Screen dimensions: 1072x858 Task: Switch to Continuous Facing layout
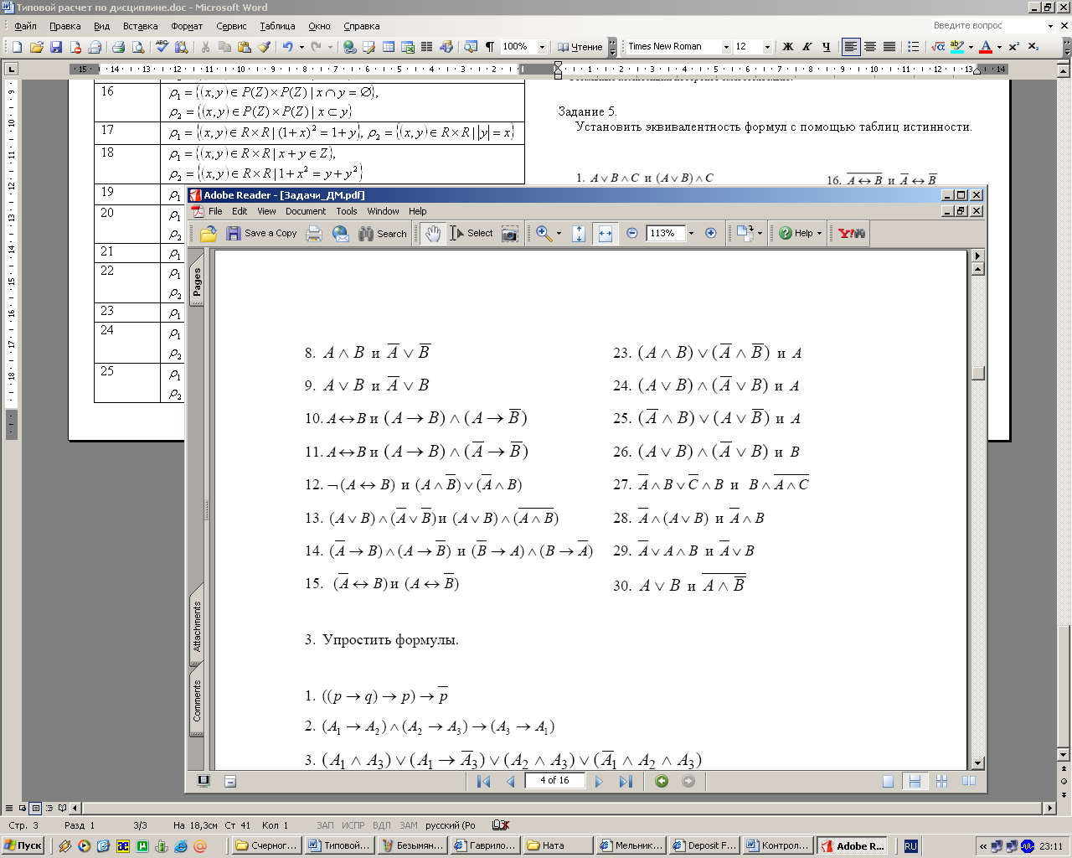tap(942, 781)
